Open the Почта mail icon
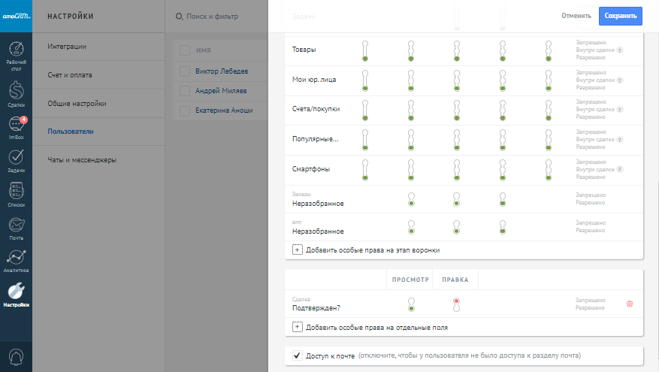This screenshot has width=659, height=372. point(16,227)
